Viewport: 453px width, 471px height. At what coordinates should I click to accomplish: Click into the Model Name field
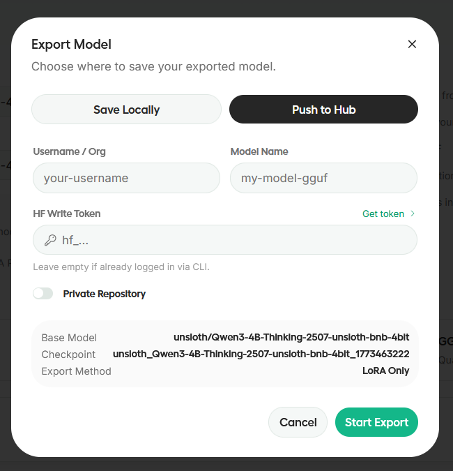click(x=323, y=178)
